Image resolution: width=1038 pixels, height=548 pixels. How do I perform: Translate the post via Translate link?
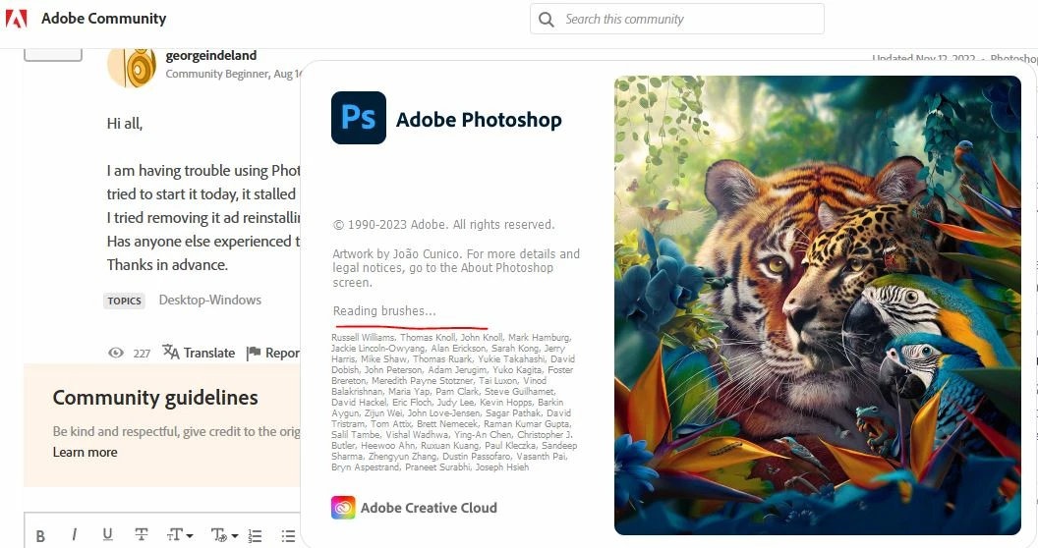pos(209,353)
